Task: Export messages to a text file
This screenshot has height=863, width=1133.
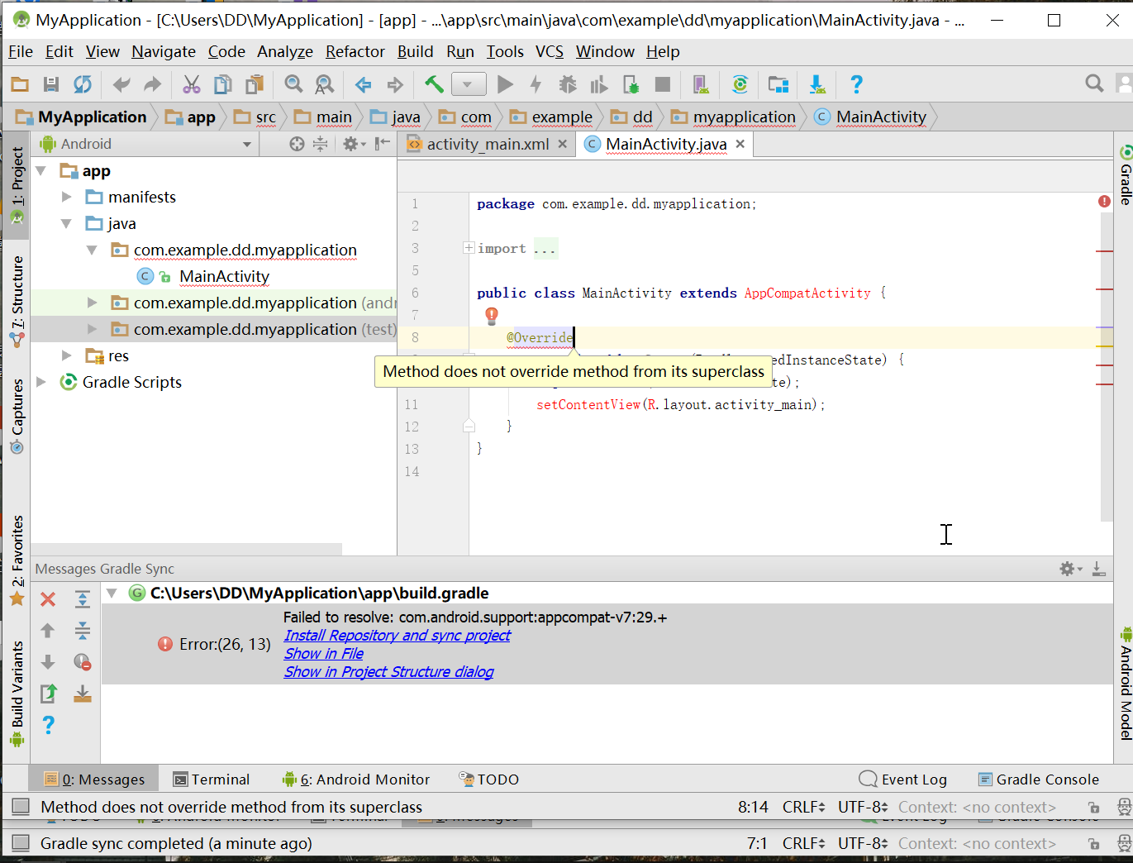Action: tap(48, 694)
